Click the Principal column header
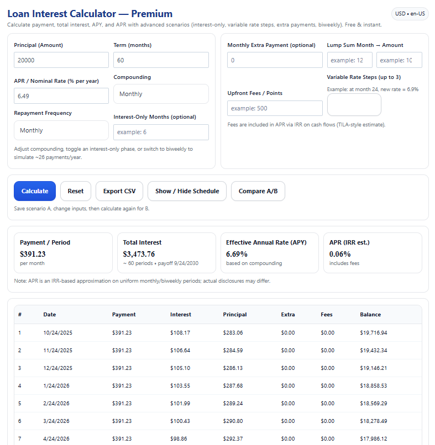 235,315
